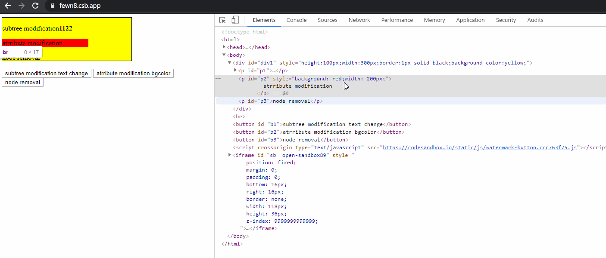Viewport: 606px width, 258px height.
Task: Click the "node removal" page button
Action: [x=22, y=83]
